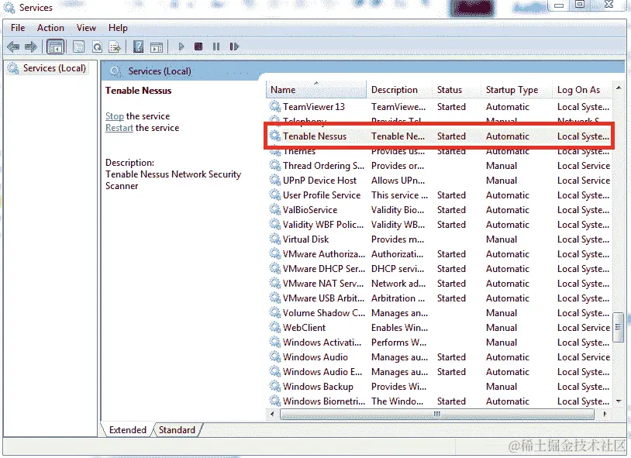Click gear icon of ValBioService row
The width and height of the screenshot is (631, 458).
coord(275,209)
